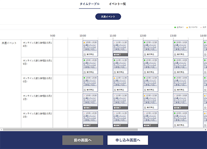Enable 受付申込 for 5月19日 12:00 slot
The height and width of the screenshot is (149, 207).
145,72
